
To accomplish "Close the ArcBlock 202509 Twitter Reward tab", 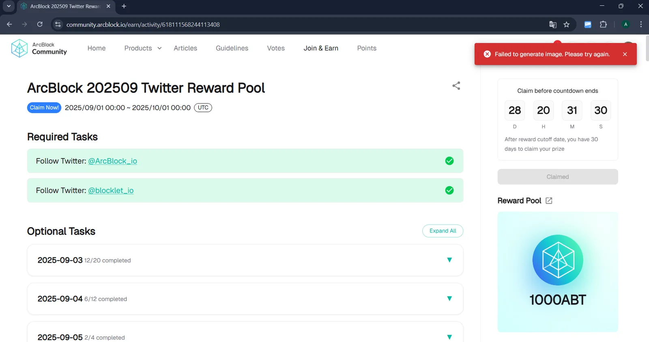I will pos(108,6).
